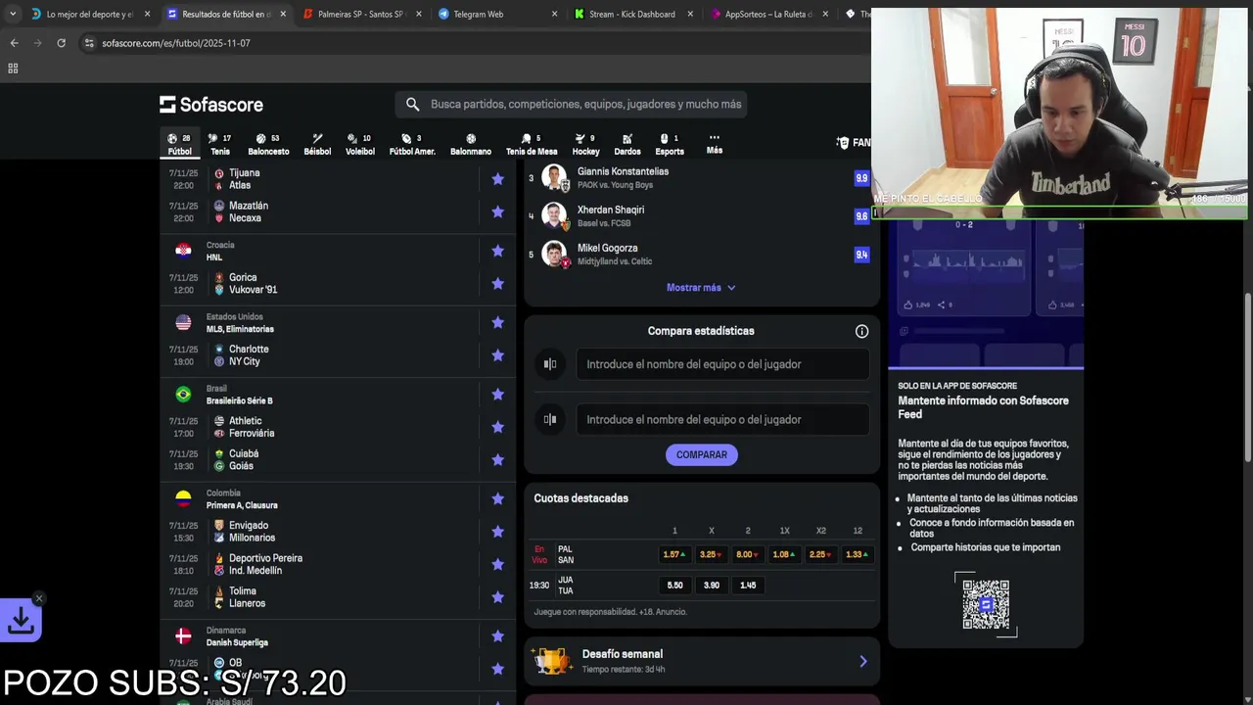Expand Mostrar más player ratings
The height and width of the screenshot is (705, 1253).
(701, 287)
